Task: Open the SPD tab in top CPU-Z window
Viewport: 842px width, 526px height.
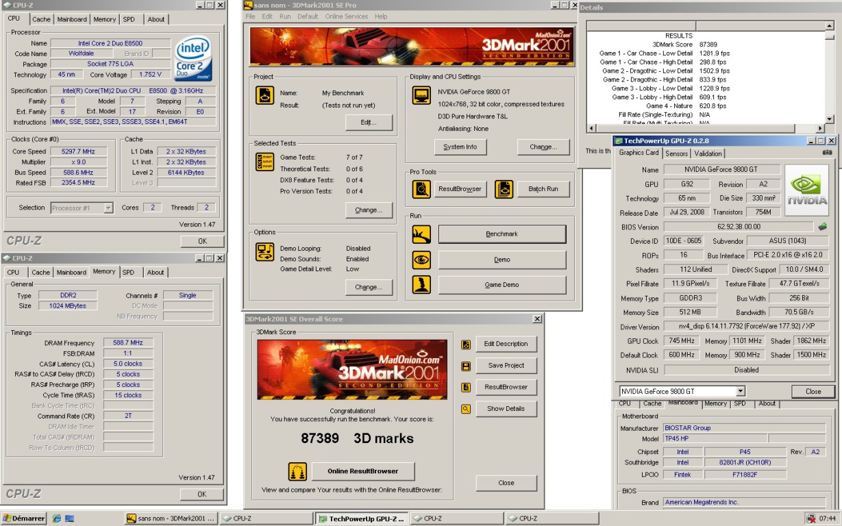Action: (129, 19)
